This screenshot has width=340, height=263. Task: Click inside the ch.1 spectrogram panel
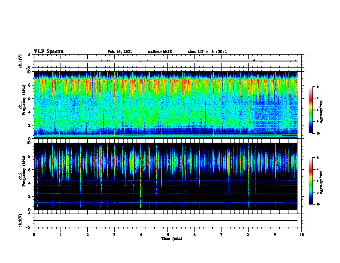point(165,105)
